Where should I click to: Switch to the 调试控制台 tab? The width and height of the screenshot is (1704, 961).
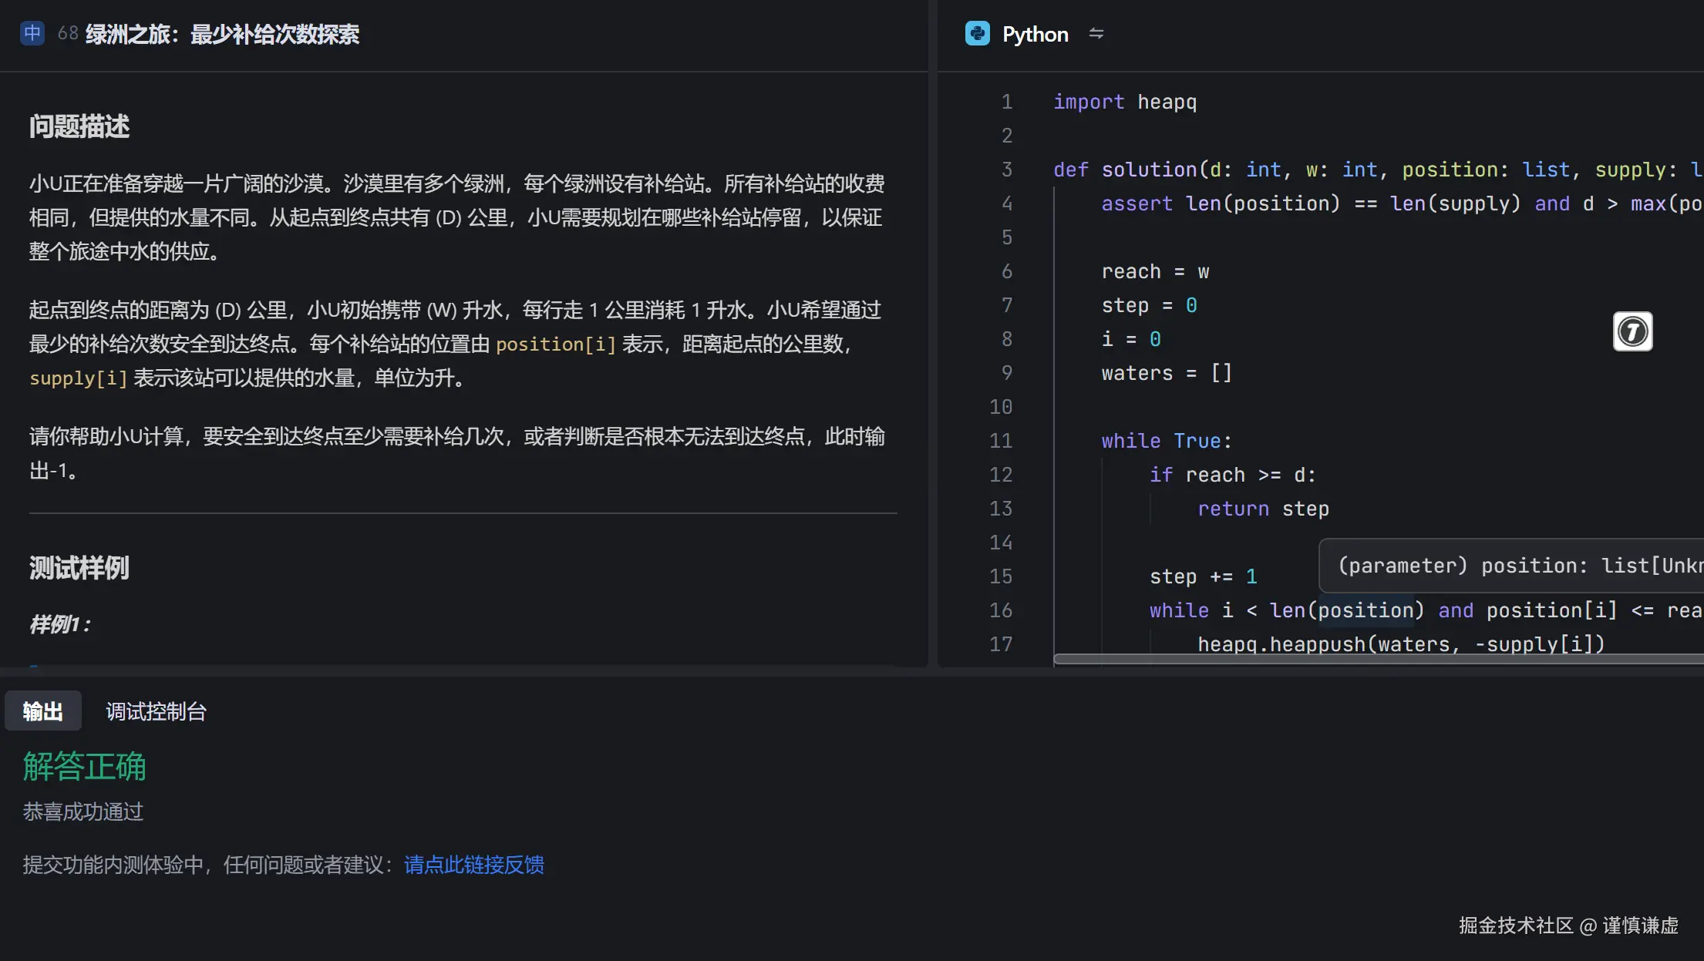coord(156,711)
